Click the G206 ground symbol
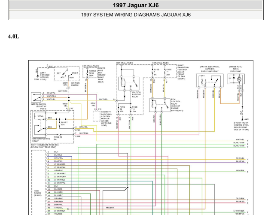This screenshot has width=271, height=215. click(x=37, y=76)
